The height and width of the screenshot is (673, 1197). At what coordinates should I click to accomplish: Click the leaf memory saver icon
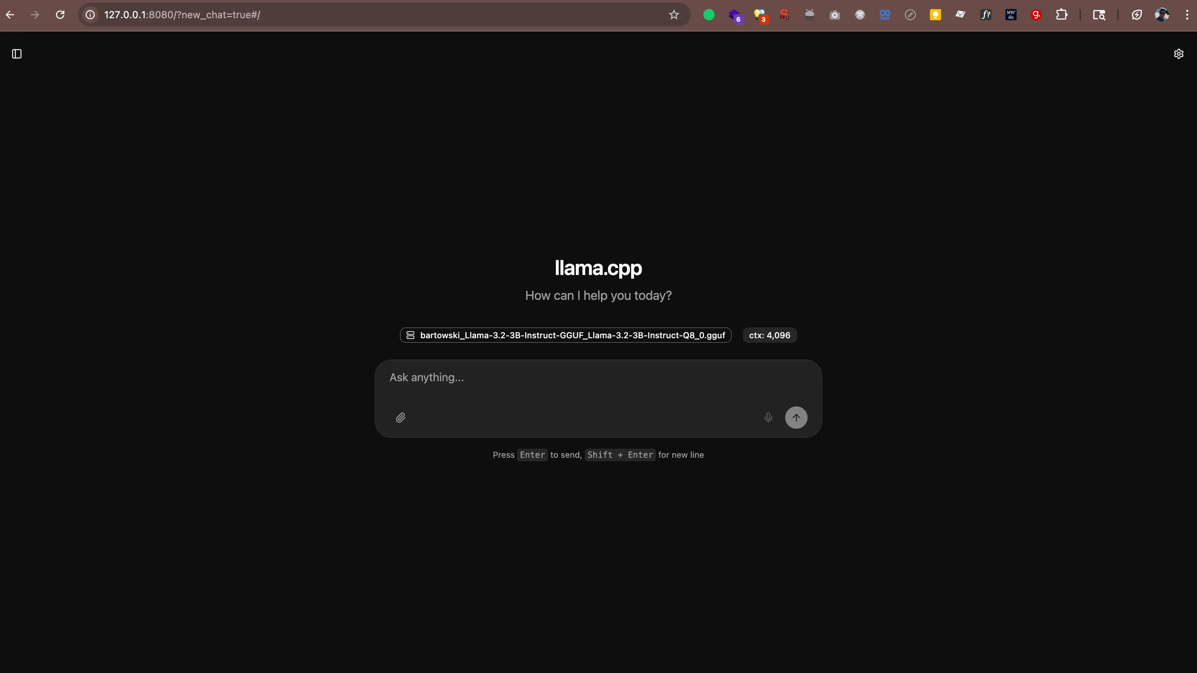[x=1137, y=15]
